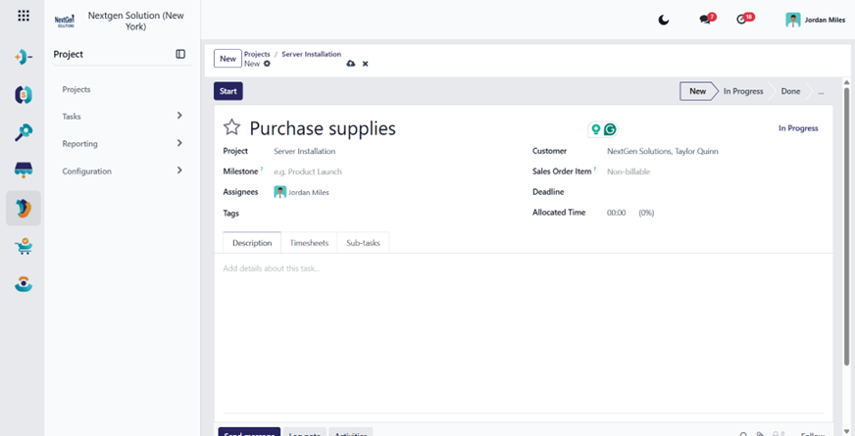Mark the task as favorite with the star
This screenshot has height=436, width=855.
click(x=231, y=127)
